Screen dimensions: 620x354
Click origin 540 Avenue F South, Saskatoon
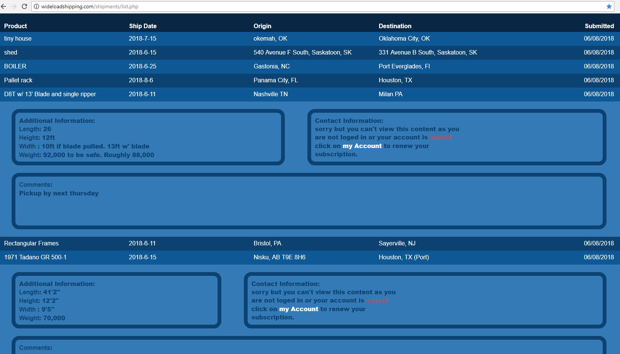302,53
